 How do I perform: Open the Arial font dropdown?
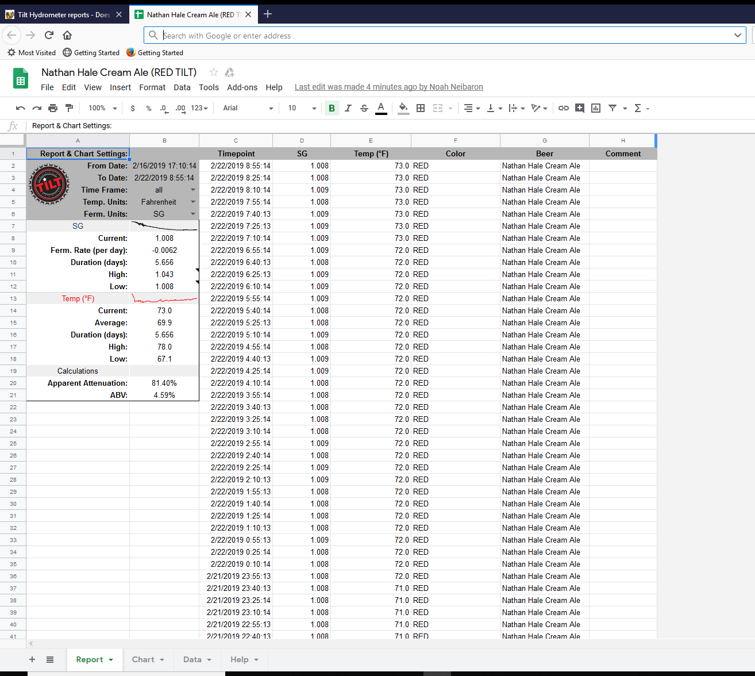[248, 108]
